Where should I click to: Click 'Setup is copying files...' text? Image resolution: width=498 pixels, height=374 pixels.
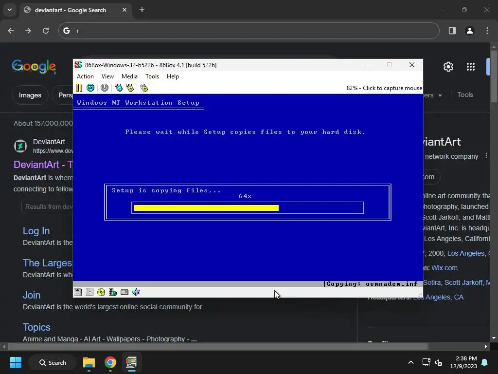[166, 190]
